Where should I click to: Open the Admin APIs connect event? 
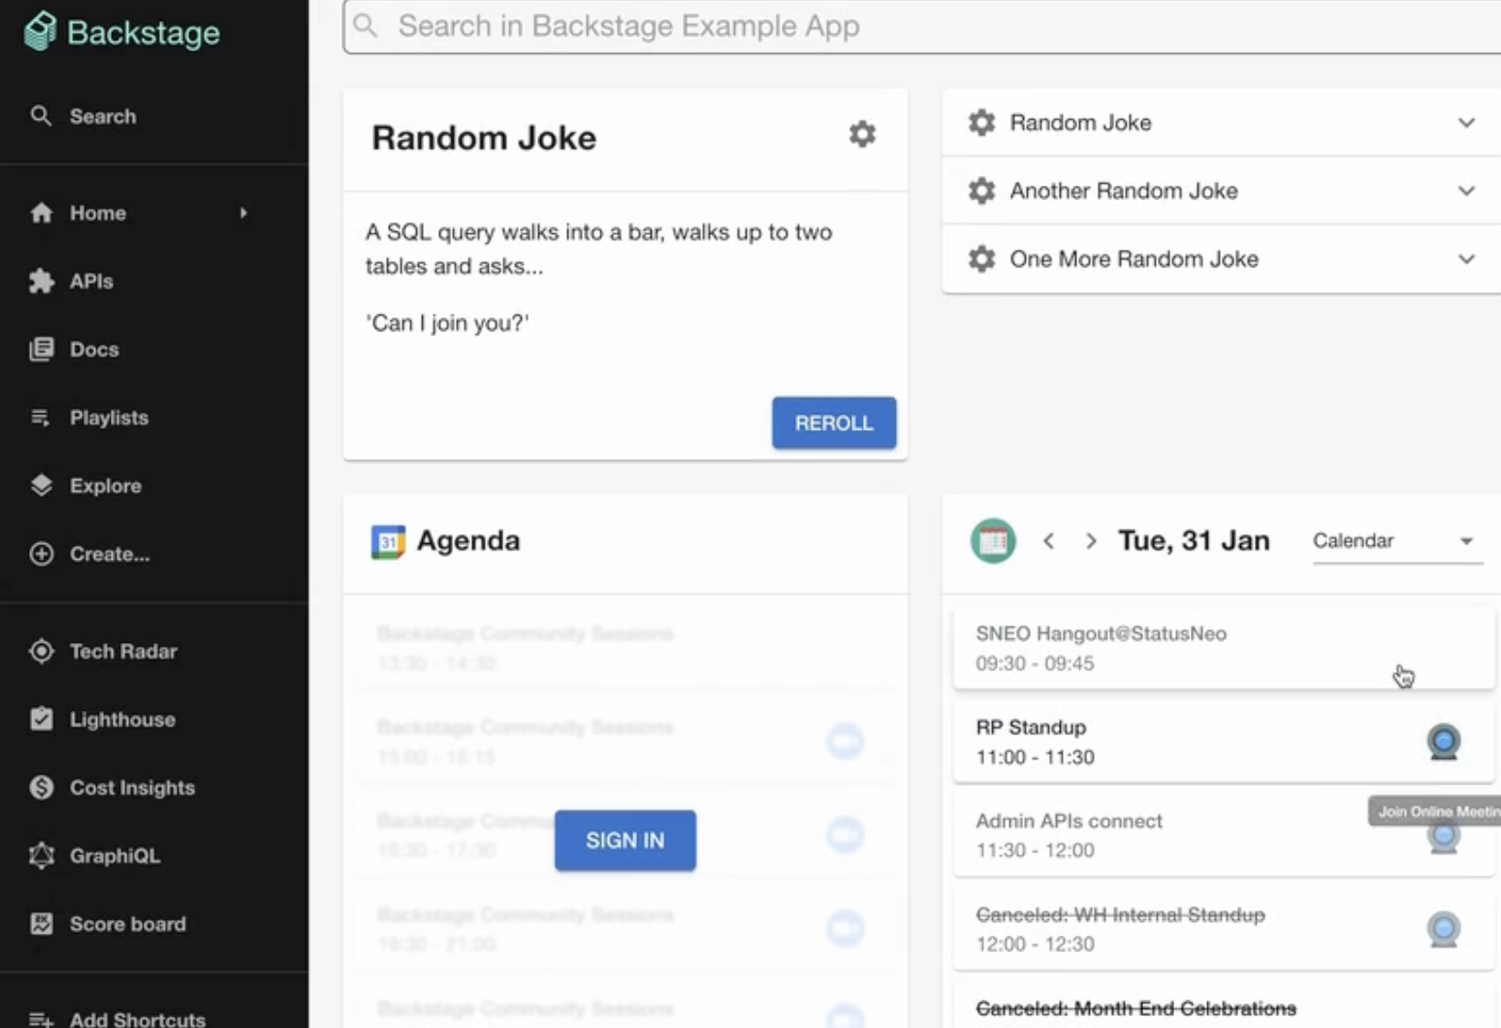pos(1224,835)
